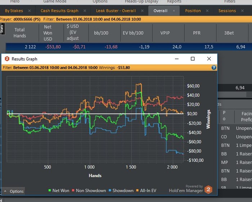Maximize the Results Graph window
Image resolution: width=252 pixels, height=202 pixels.
point(193,59)
